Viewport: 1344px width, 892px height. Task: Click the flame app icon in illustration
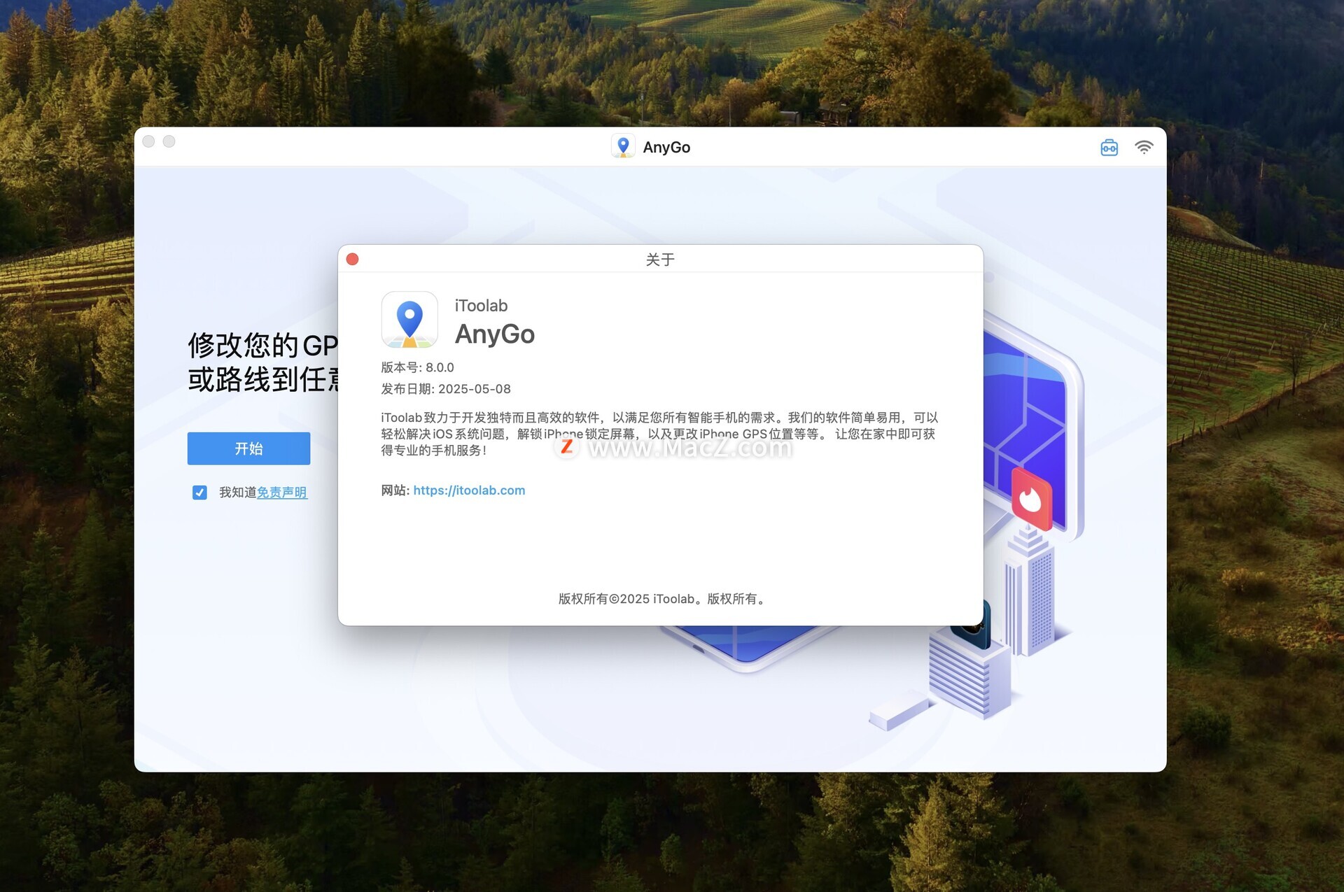pyautogui.click(x=1032, y=499)
